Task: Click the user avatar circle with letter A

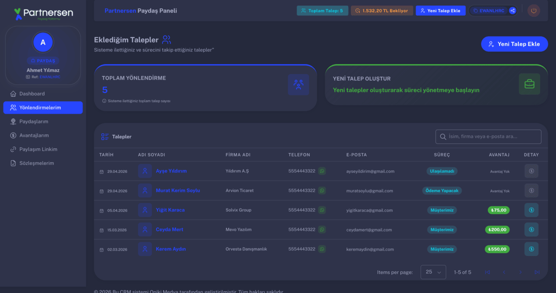Action: click(x=43, y=42)
